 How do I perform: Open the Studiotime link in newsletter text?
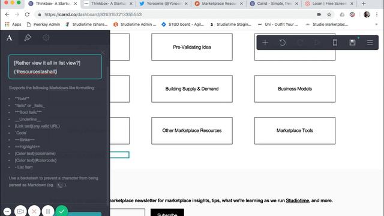298,200
